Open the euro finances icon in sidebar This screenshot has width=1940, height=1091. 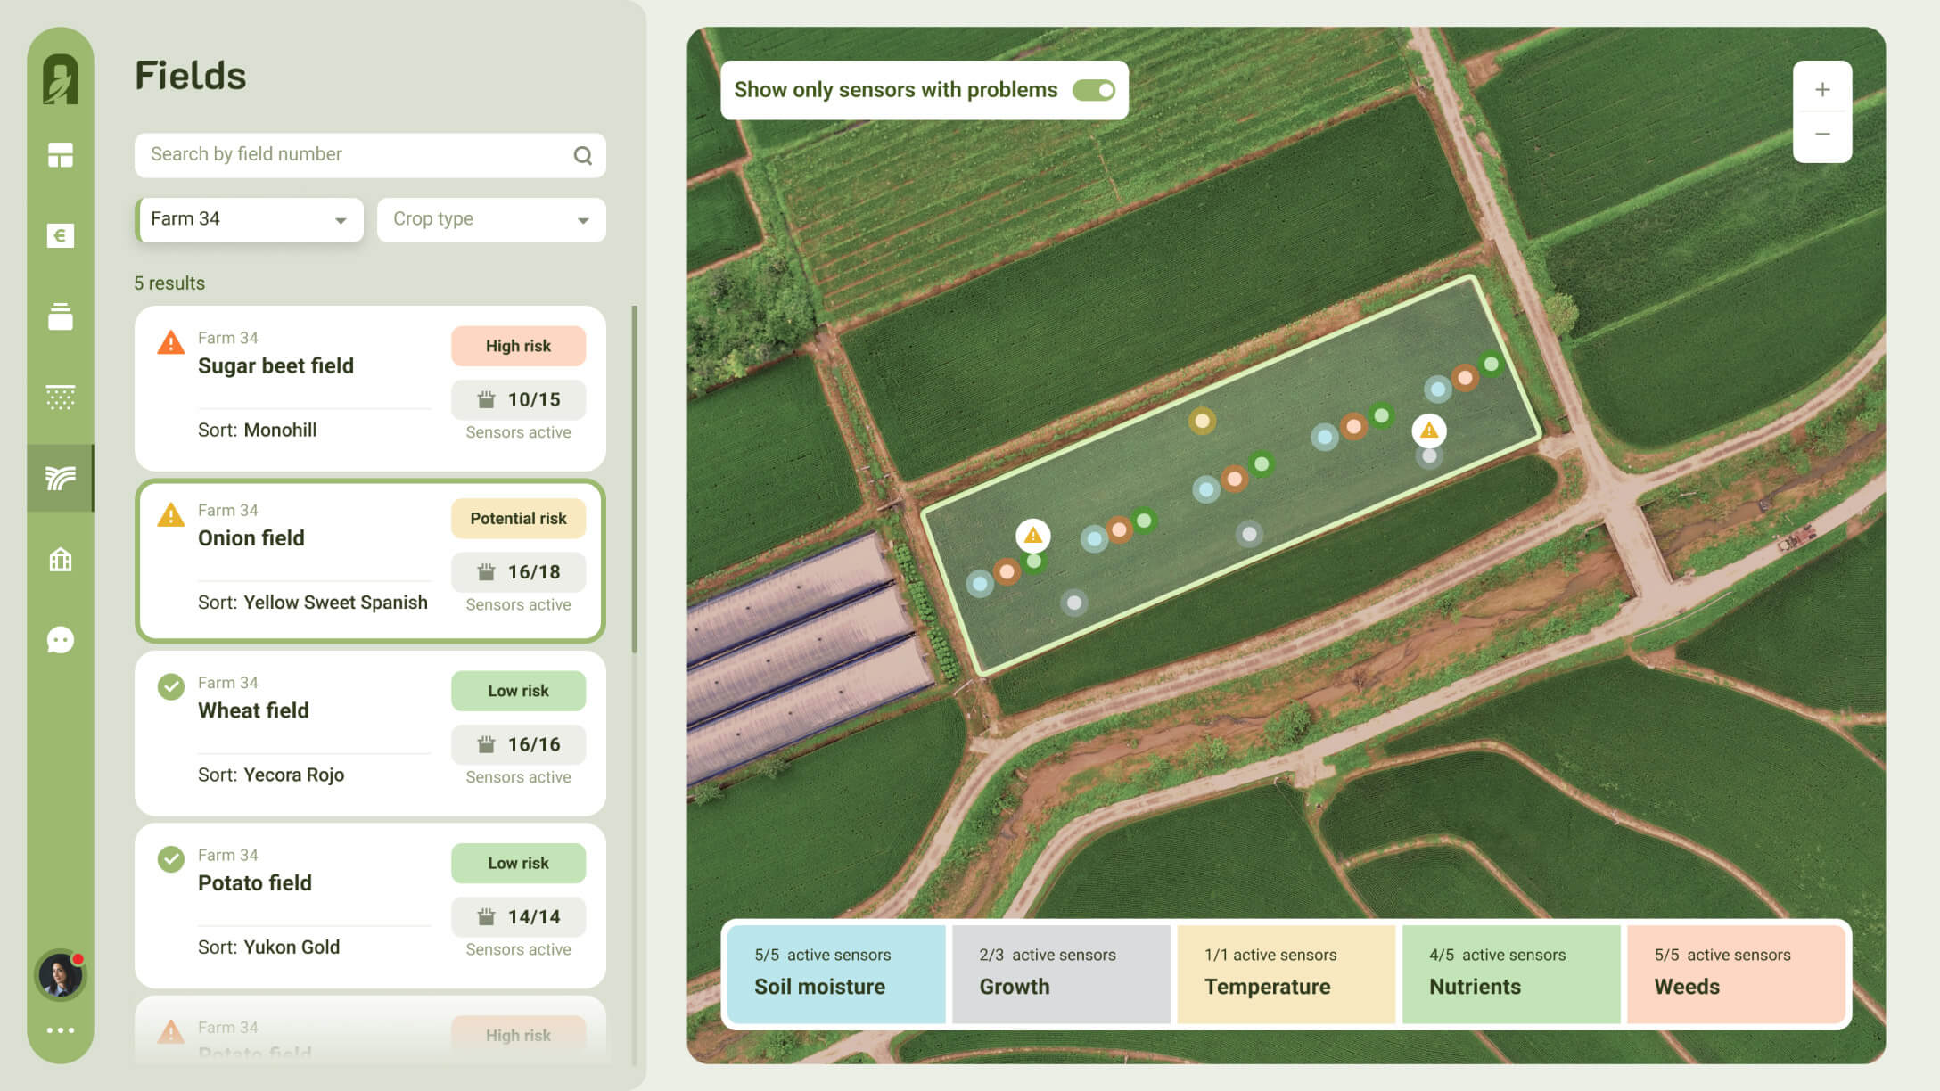[x=60, y=235]
